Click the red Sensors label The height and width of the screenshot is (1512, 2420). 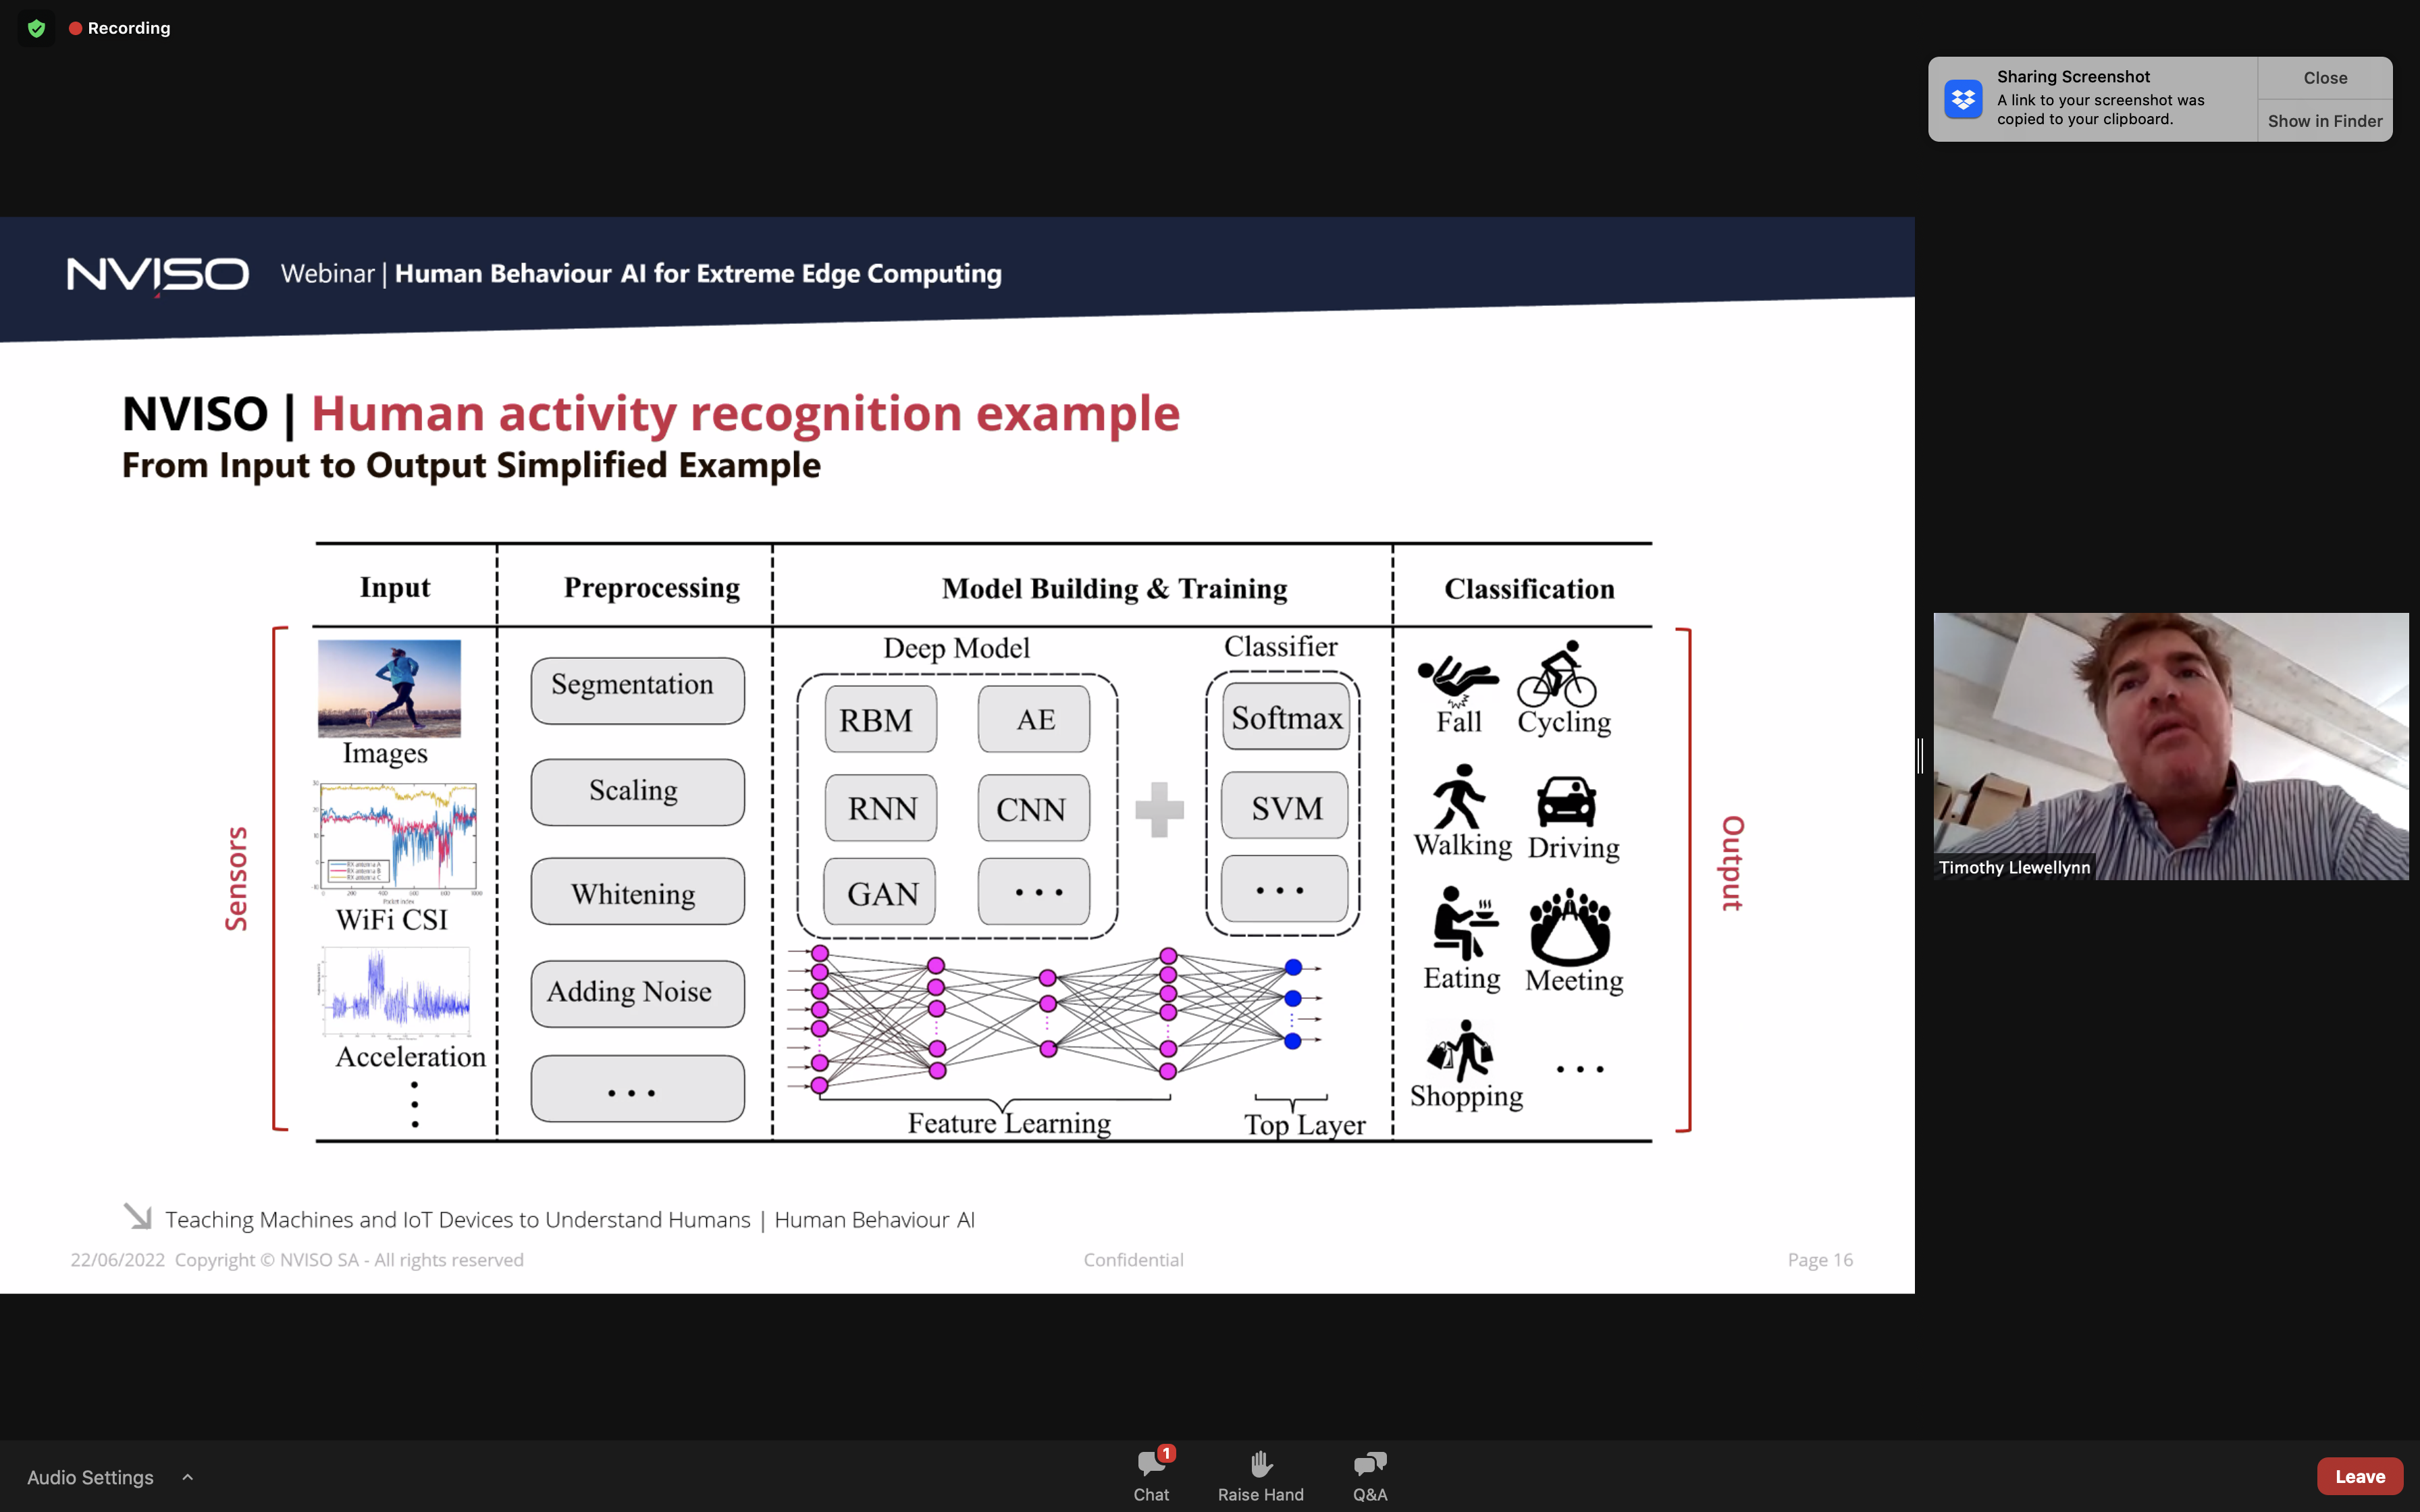click(236, 879)
